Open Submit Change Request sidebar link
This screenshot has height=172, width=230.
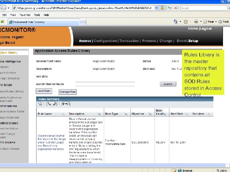[x=7, y=136]
